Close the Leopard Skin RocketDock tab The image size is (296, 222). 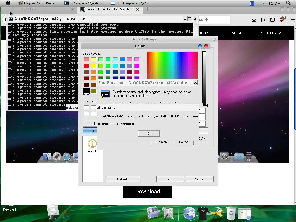138,9
